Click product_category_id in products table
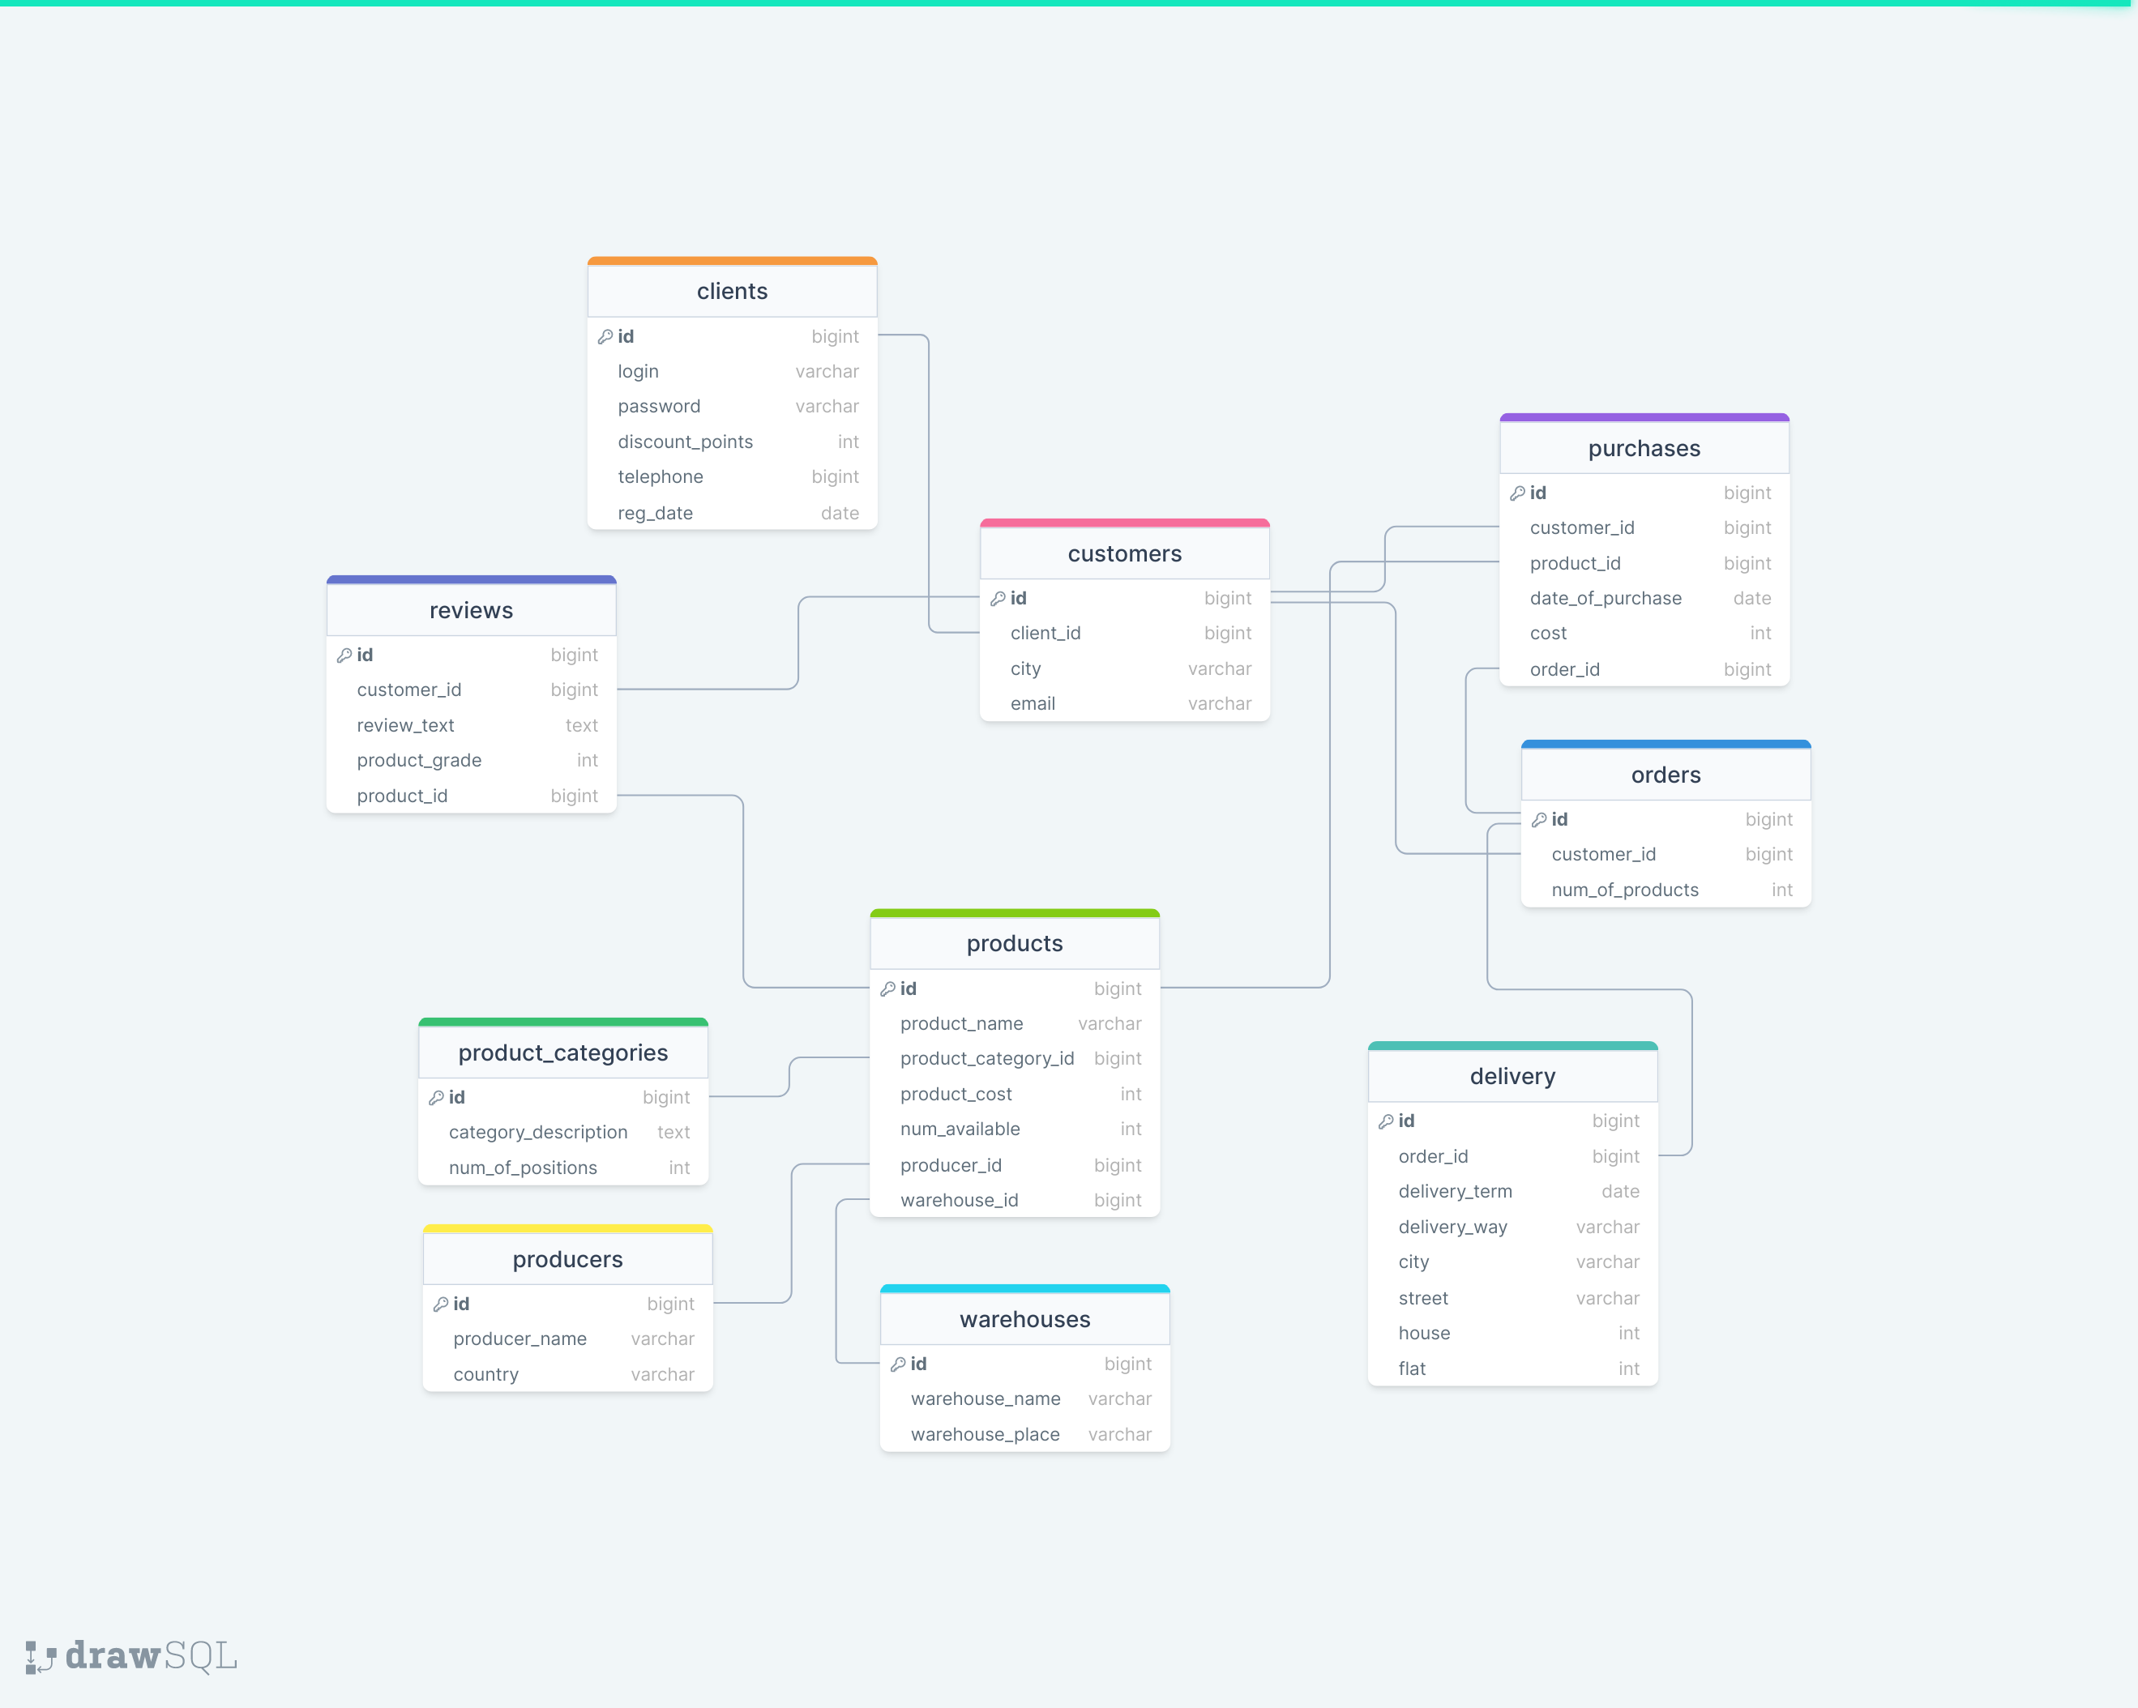 1015,1059
